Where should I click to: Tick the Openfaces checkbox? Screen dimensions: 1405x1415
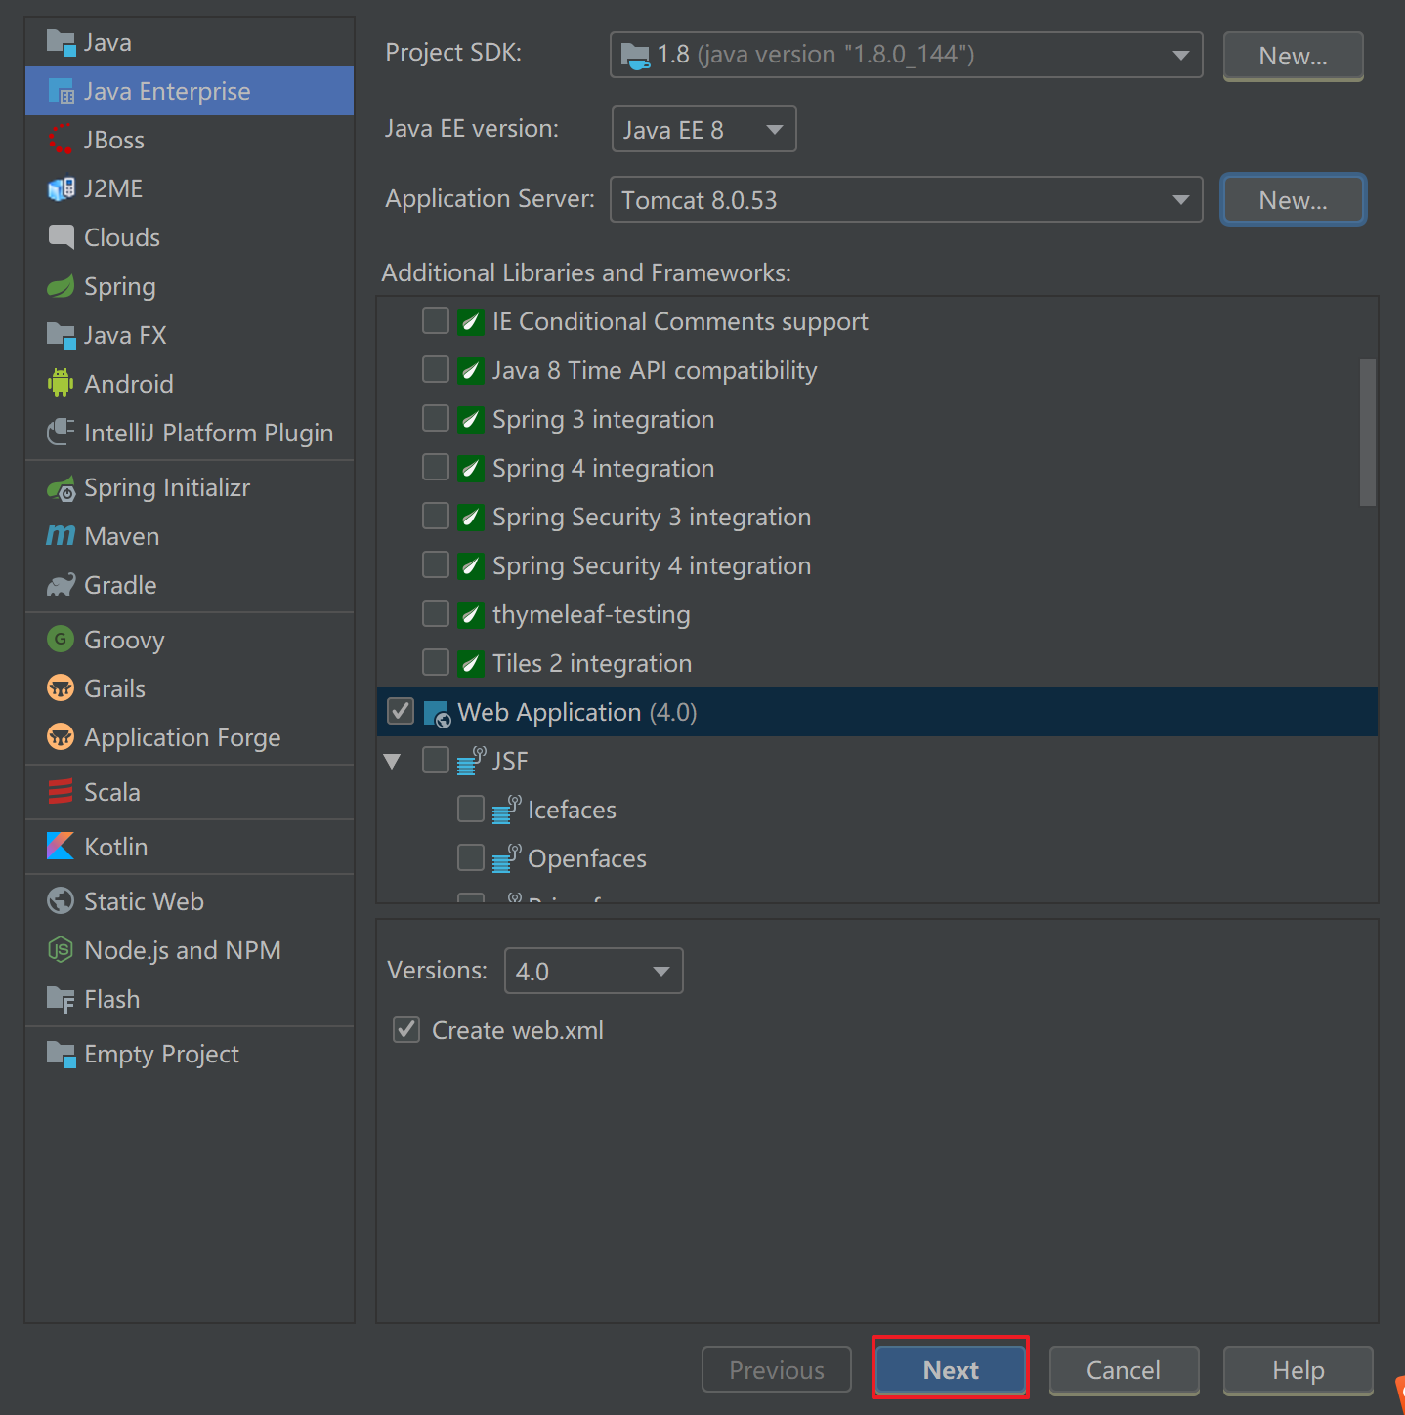471,857
